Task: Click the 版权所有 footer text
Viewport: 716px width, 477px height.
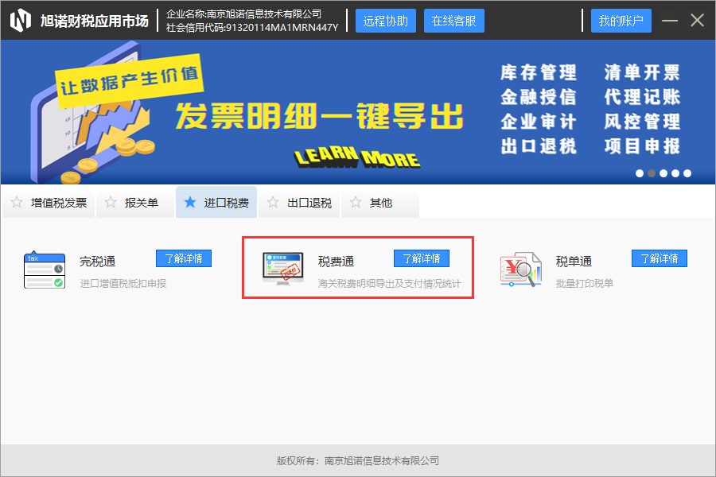Action: tap(358, 460)
